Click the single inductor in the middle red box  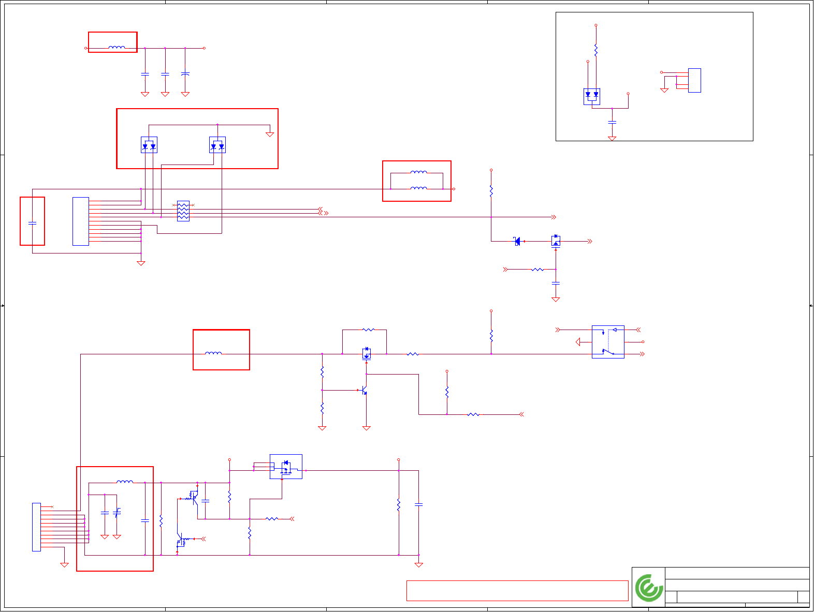point(213,353)
